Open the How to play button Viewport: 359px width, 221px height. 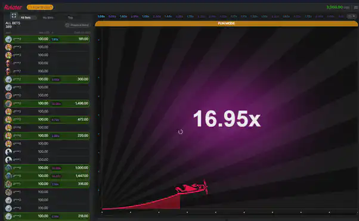[40, 7]
